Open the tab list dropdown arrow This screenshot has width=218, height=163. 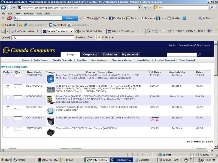(x=8, y=31)
